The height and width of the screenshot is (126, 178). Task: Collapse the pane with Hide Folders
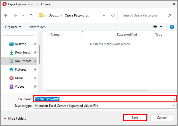pyautogui.click(x=15, y=119)
